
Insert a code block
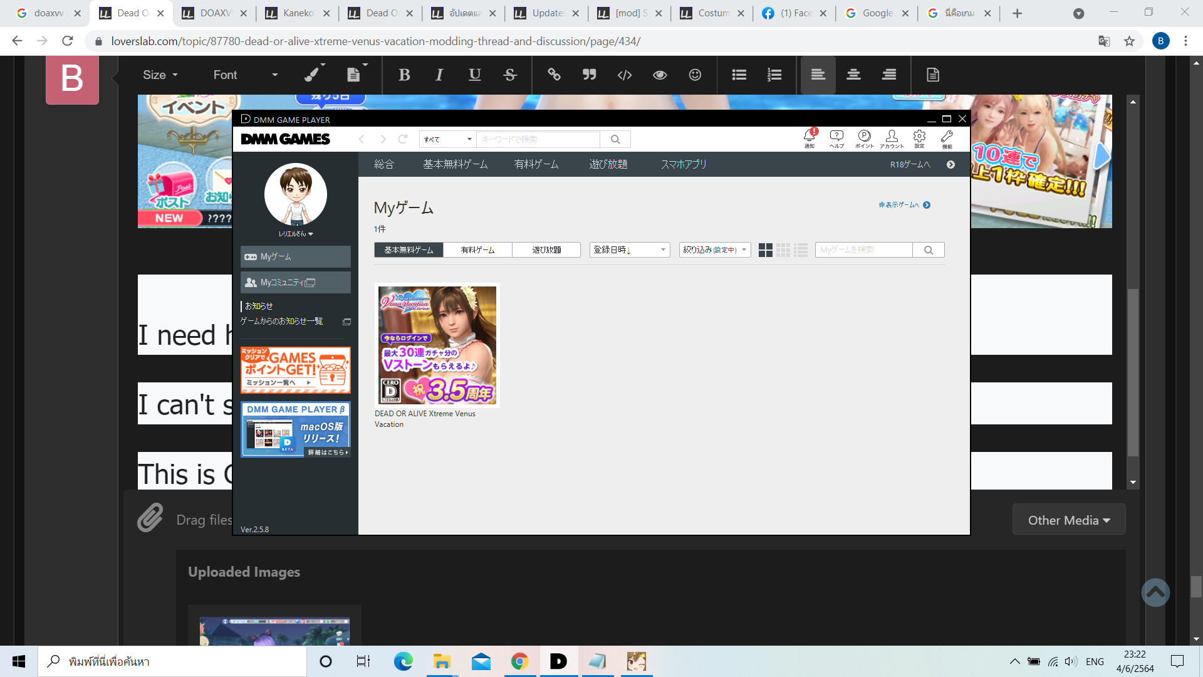625,75
